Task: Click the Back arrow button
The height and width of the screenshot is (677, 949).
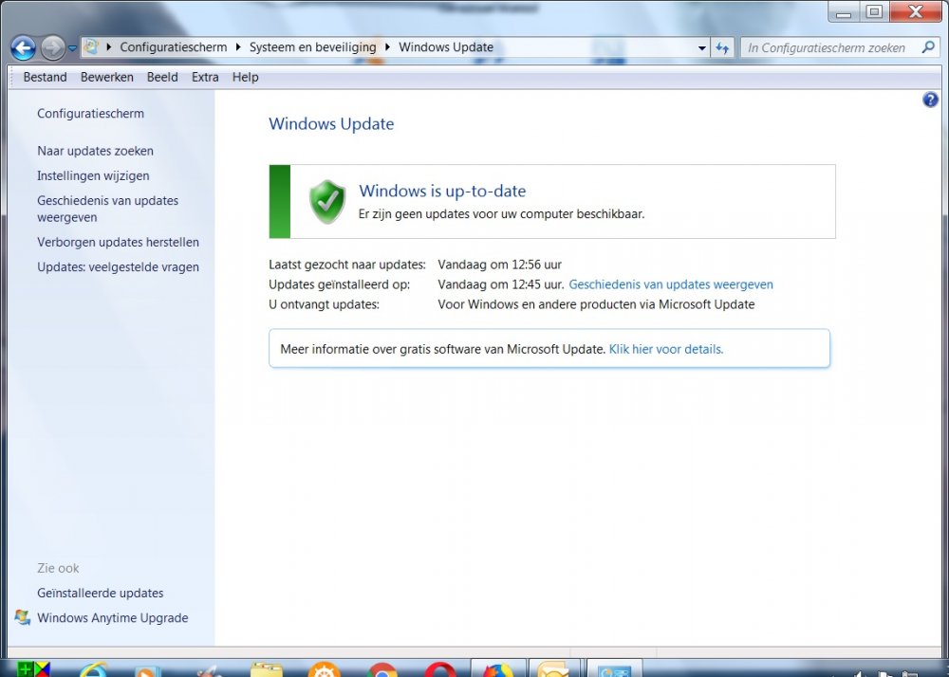Action: (23, 47)
